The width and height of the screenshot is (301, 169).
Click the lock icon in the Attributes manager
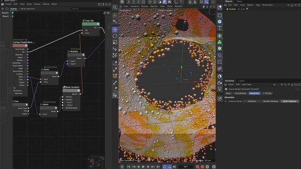(292, 84)
